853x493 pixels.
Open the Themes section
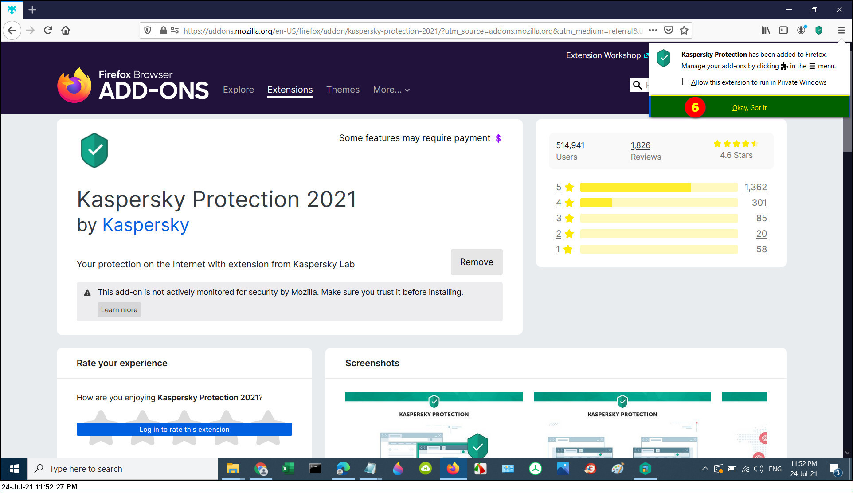pos(343,90)
